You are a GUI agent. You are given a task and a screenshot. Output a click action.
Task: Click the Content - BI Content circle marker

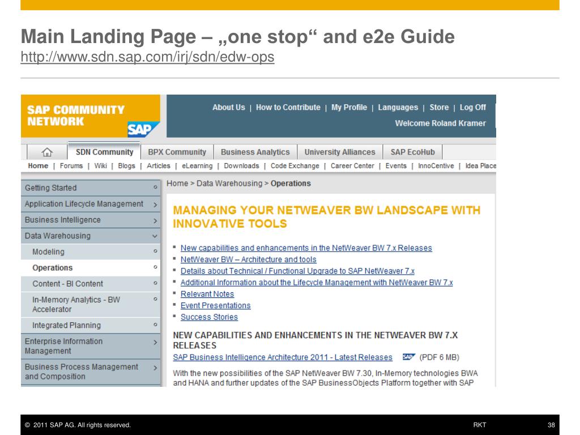click(x=155, y=283)
